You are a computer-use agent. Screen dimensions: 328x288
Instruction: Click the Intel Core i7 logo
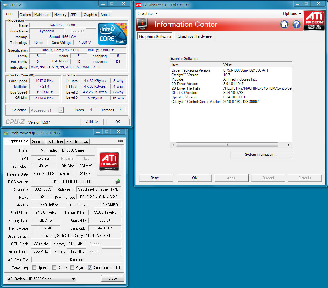coord(112,34)
